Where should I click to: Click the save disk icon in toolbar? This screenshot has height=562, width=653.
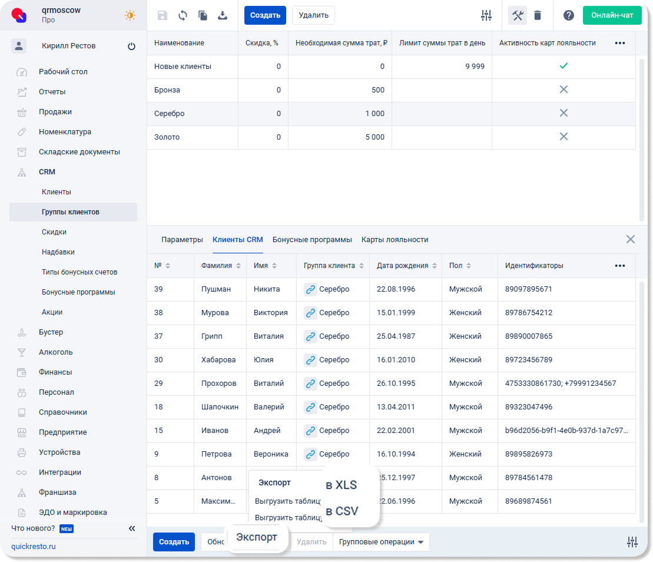(x=163, y=15)
